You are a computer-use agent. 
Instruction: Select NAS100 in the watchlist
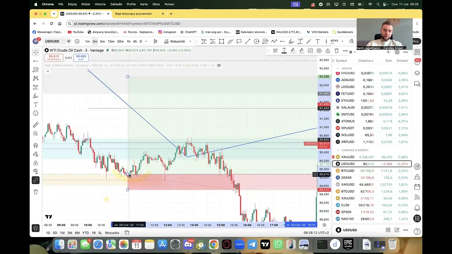point(372,219)
